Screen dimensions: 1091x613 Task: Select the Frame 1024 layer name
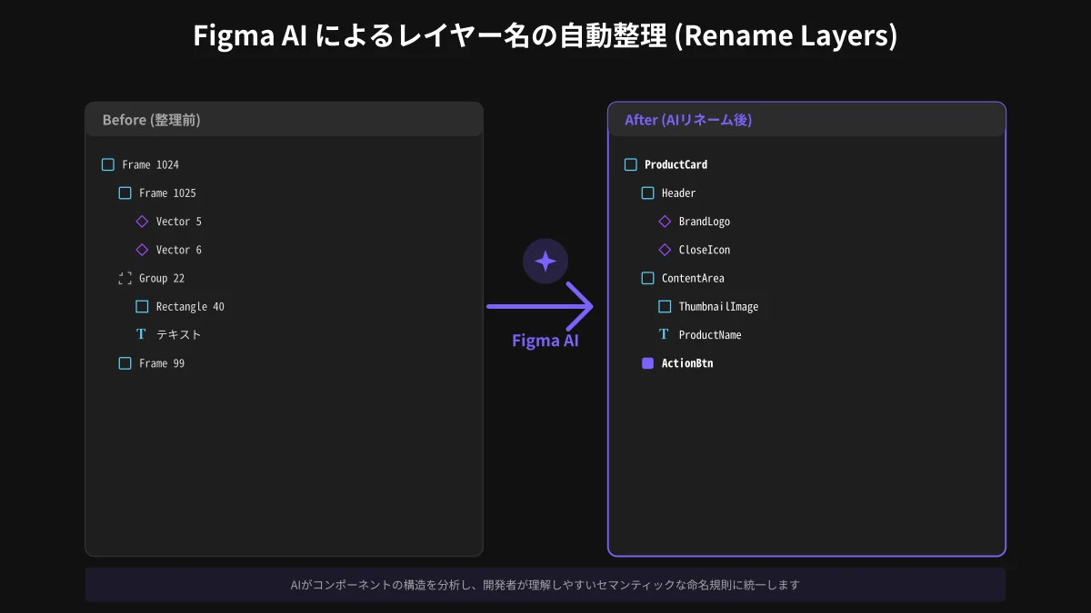151,164
